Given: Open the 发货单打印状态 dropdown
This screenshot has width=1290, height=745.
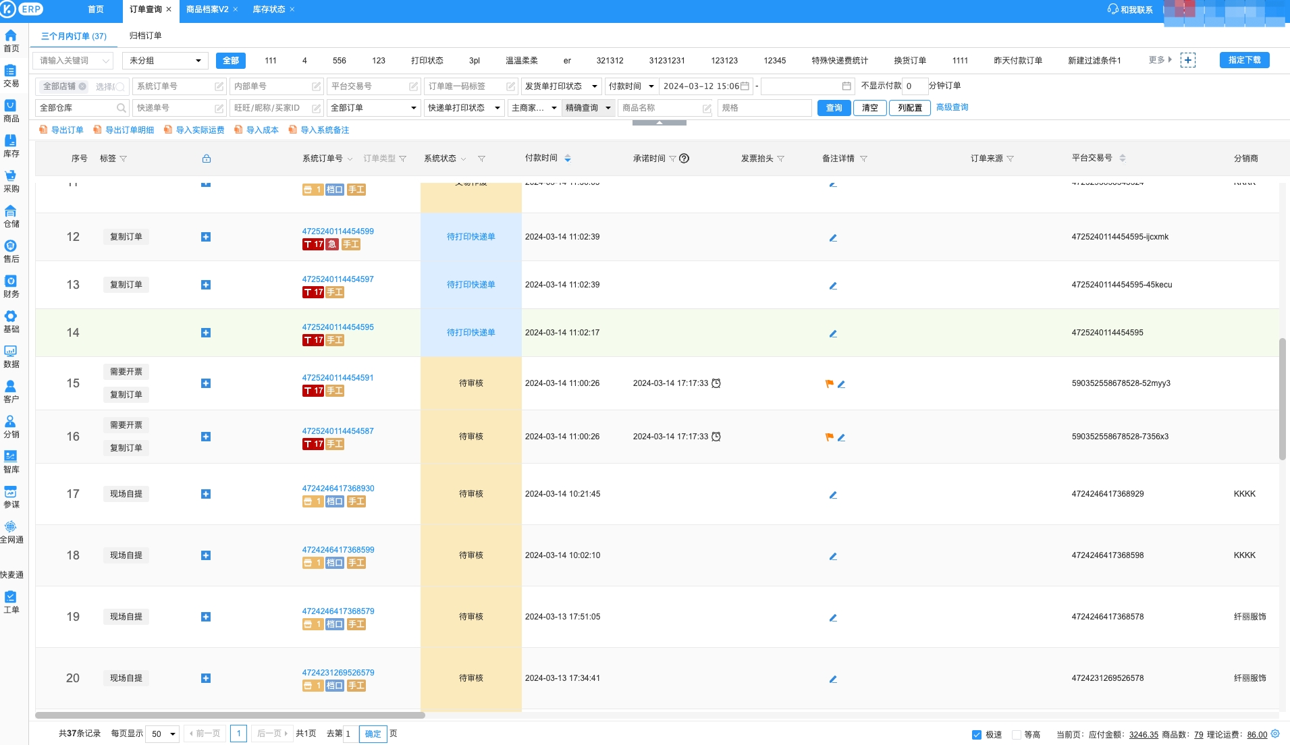Looking at the screenshot, I should click(562, 86).
